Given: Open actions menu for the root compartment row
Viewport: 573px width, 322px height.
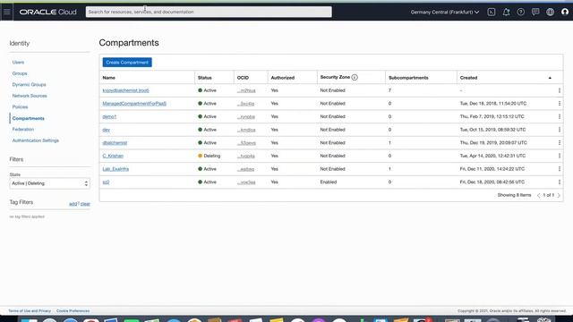Looking at the screenshot, I should [x=559, y=90].
